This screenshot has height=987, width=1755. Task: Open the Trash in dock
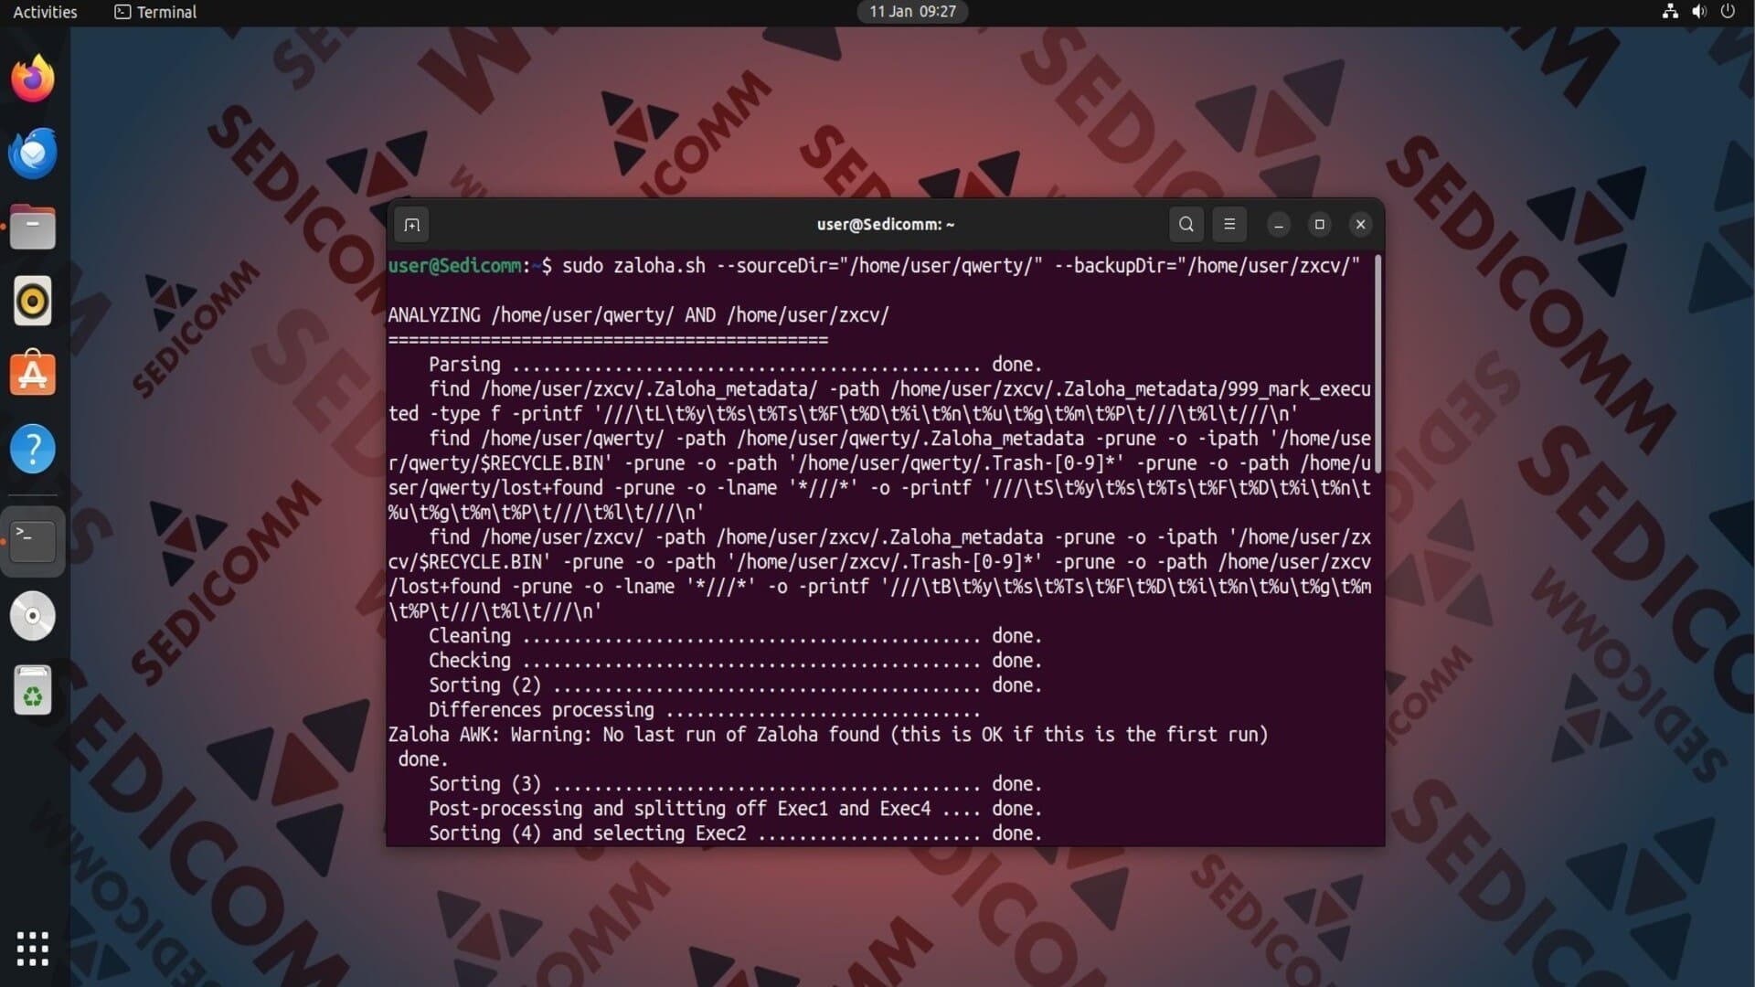pos(33,690)
